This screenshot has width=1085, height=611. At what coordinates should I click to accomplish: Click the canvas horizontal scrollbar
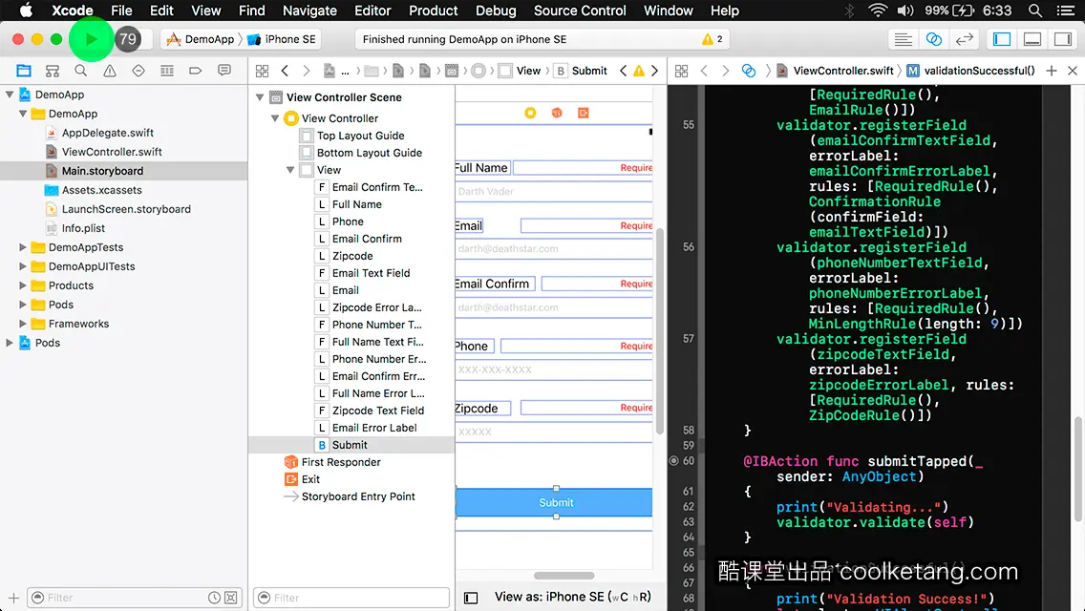click(564, 576)
